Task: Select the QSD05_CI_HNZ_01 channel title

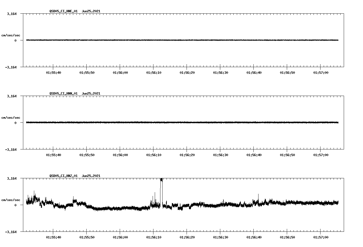Action: pyautogui.click(x=64, y=176)
